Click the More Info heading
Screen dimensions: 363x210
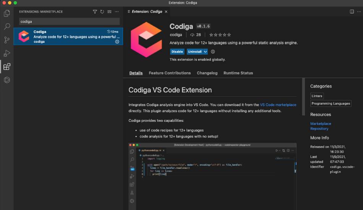(x=319, y=138)
